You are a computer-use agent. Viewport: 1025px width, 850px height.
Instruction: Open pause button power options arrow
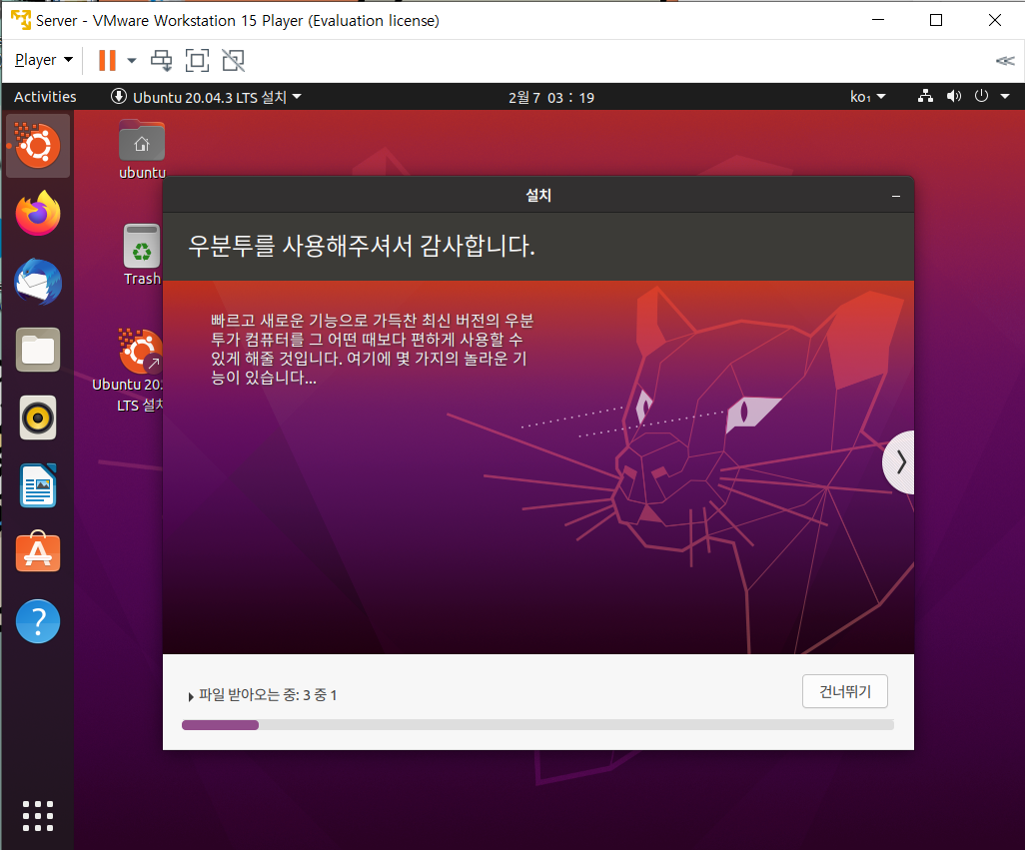[132, 61]
